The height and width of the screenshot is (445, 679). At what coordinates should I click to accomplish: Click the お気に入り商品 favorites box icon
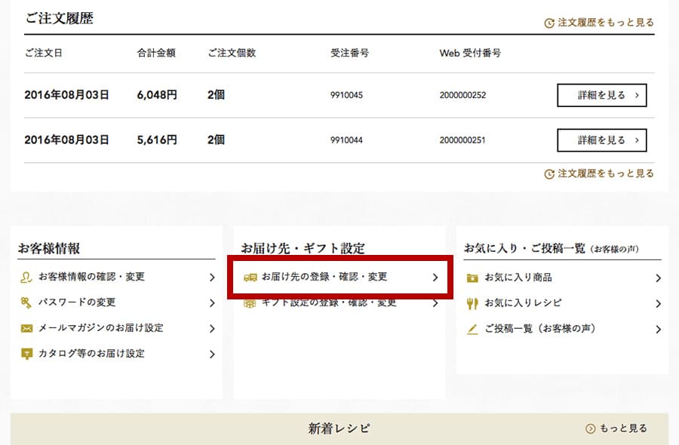(x=472, y=278)
